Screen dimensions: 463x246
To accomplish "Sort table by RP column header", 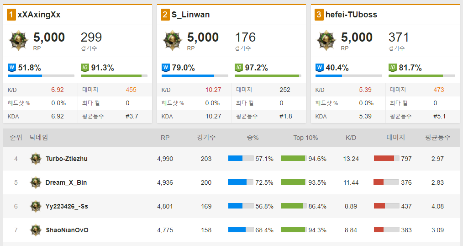I will (x=165, y=138).
